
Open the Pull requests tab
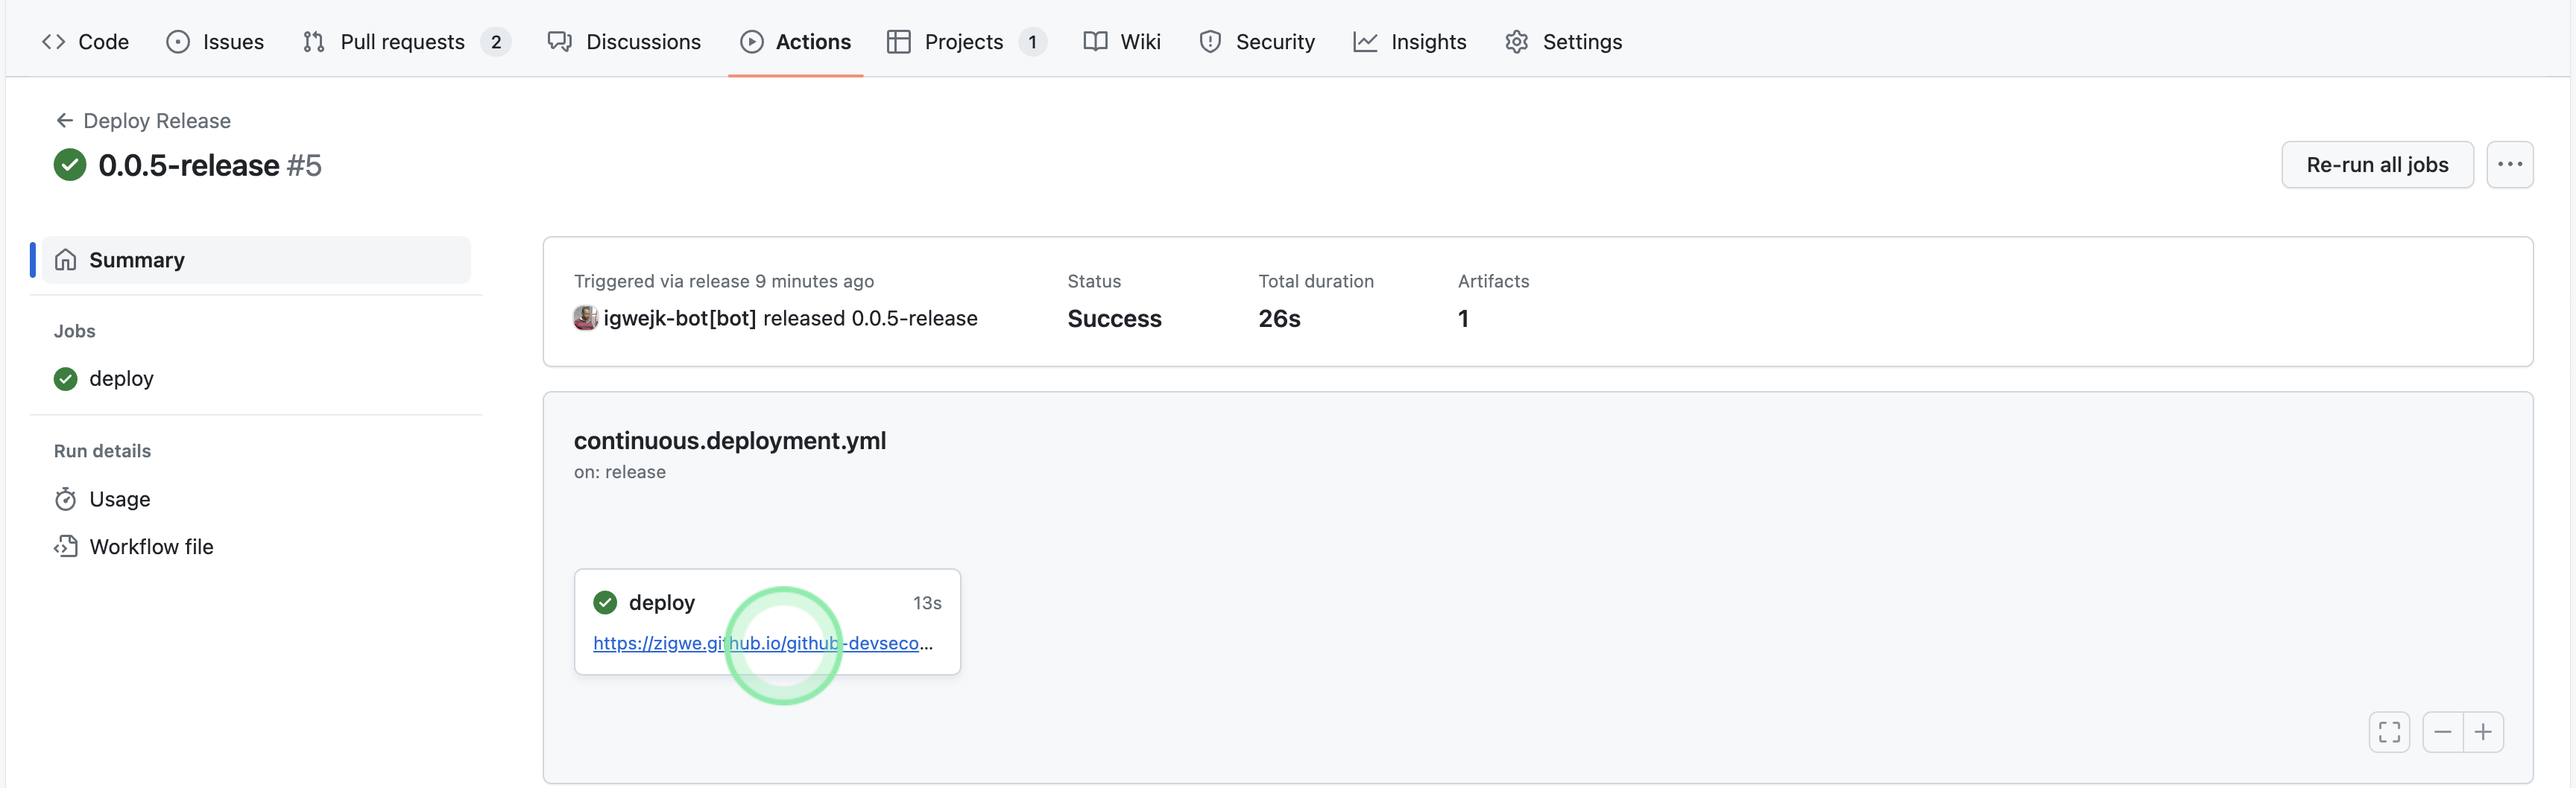pyautogui.click(x=406, y=41)
